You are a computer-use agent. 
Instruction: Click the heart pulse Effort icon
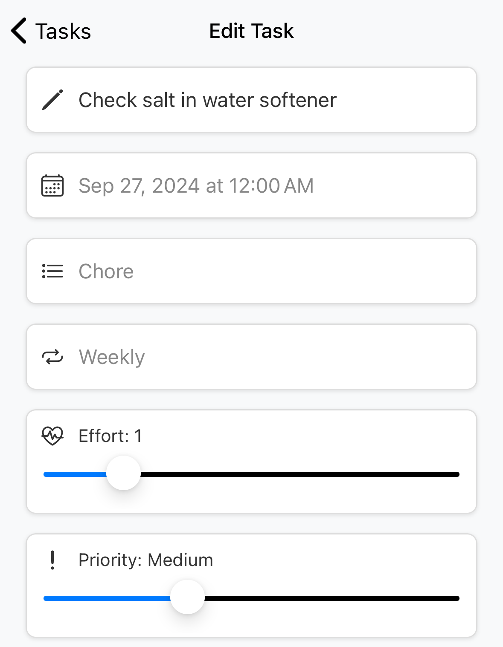click(52, 436)
